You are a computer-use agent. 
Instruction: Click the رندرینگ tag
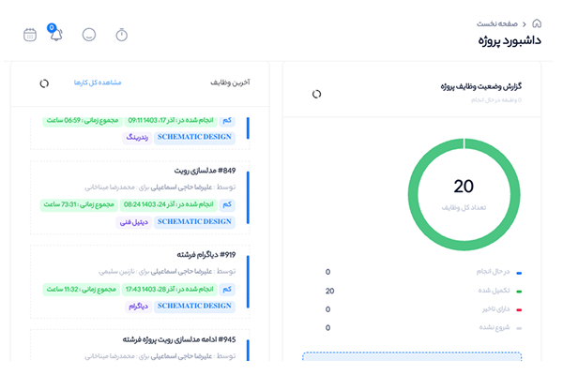coord(137,137)
